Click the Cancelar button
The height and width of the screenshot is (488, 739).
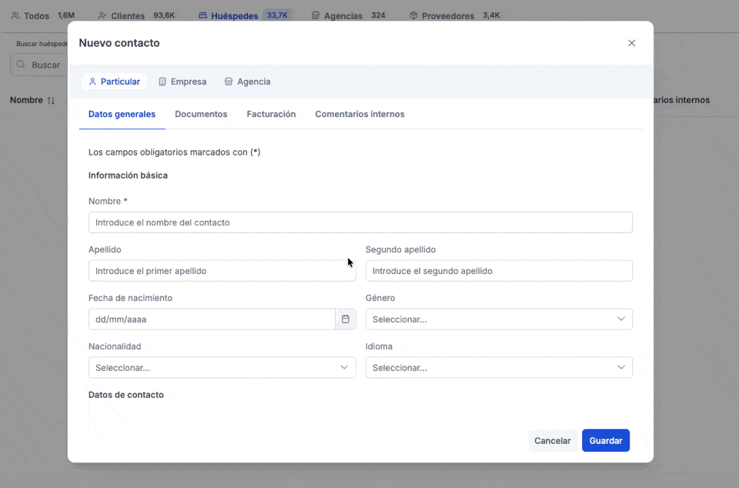coord(553,441)
